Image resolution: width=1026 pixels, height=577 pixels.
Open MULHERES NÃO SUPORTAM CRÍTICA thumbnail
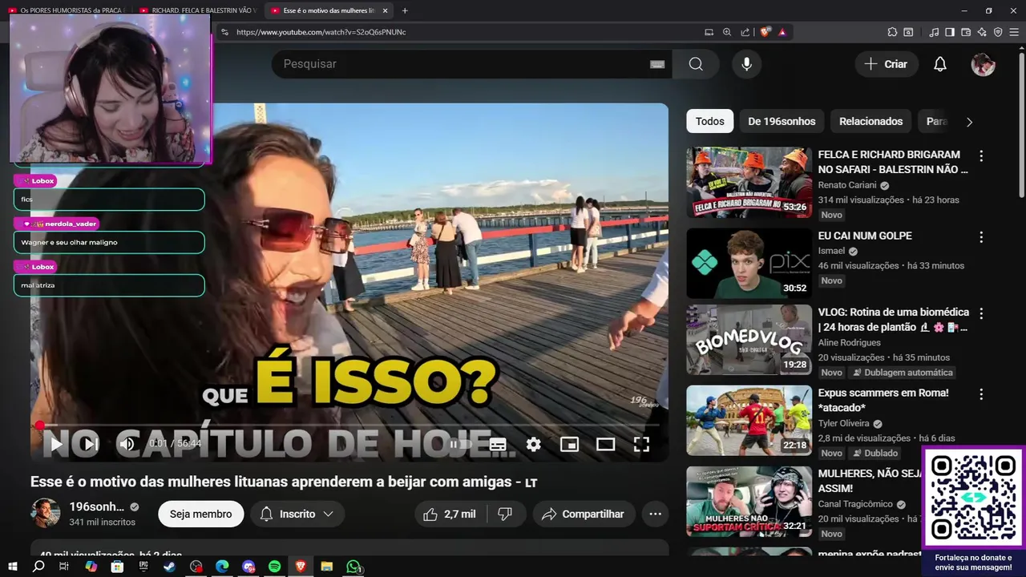click(x=749, y=502)
